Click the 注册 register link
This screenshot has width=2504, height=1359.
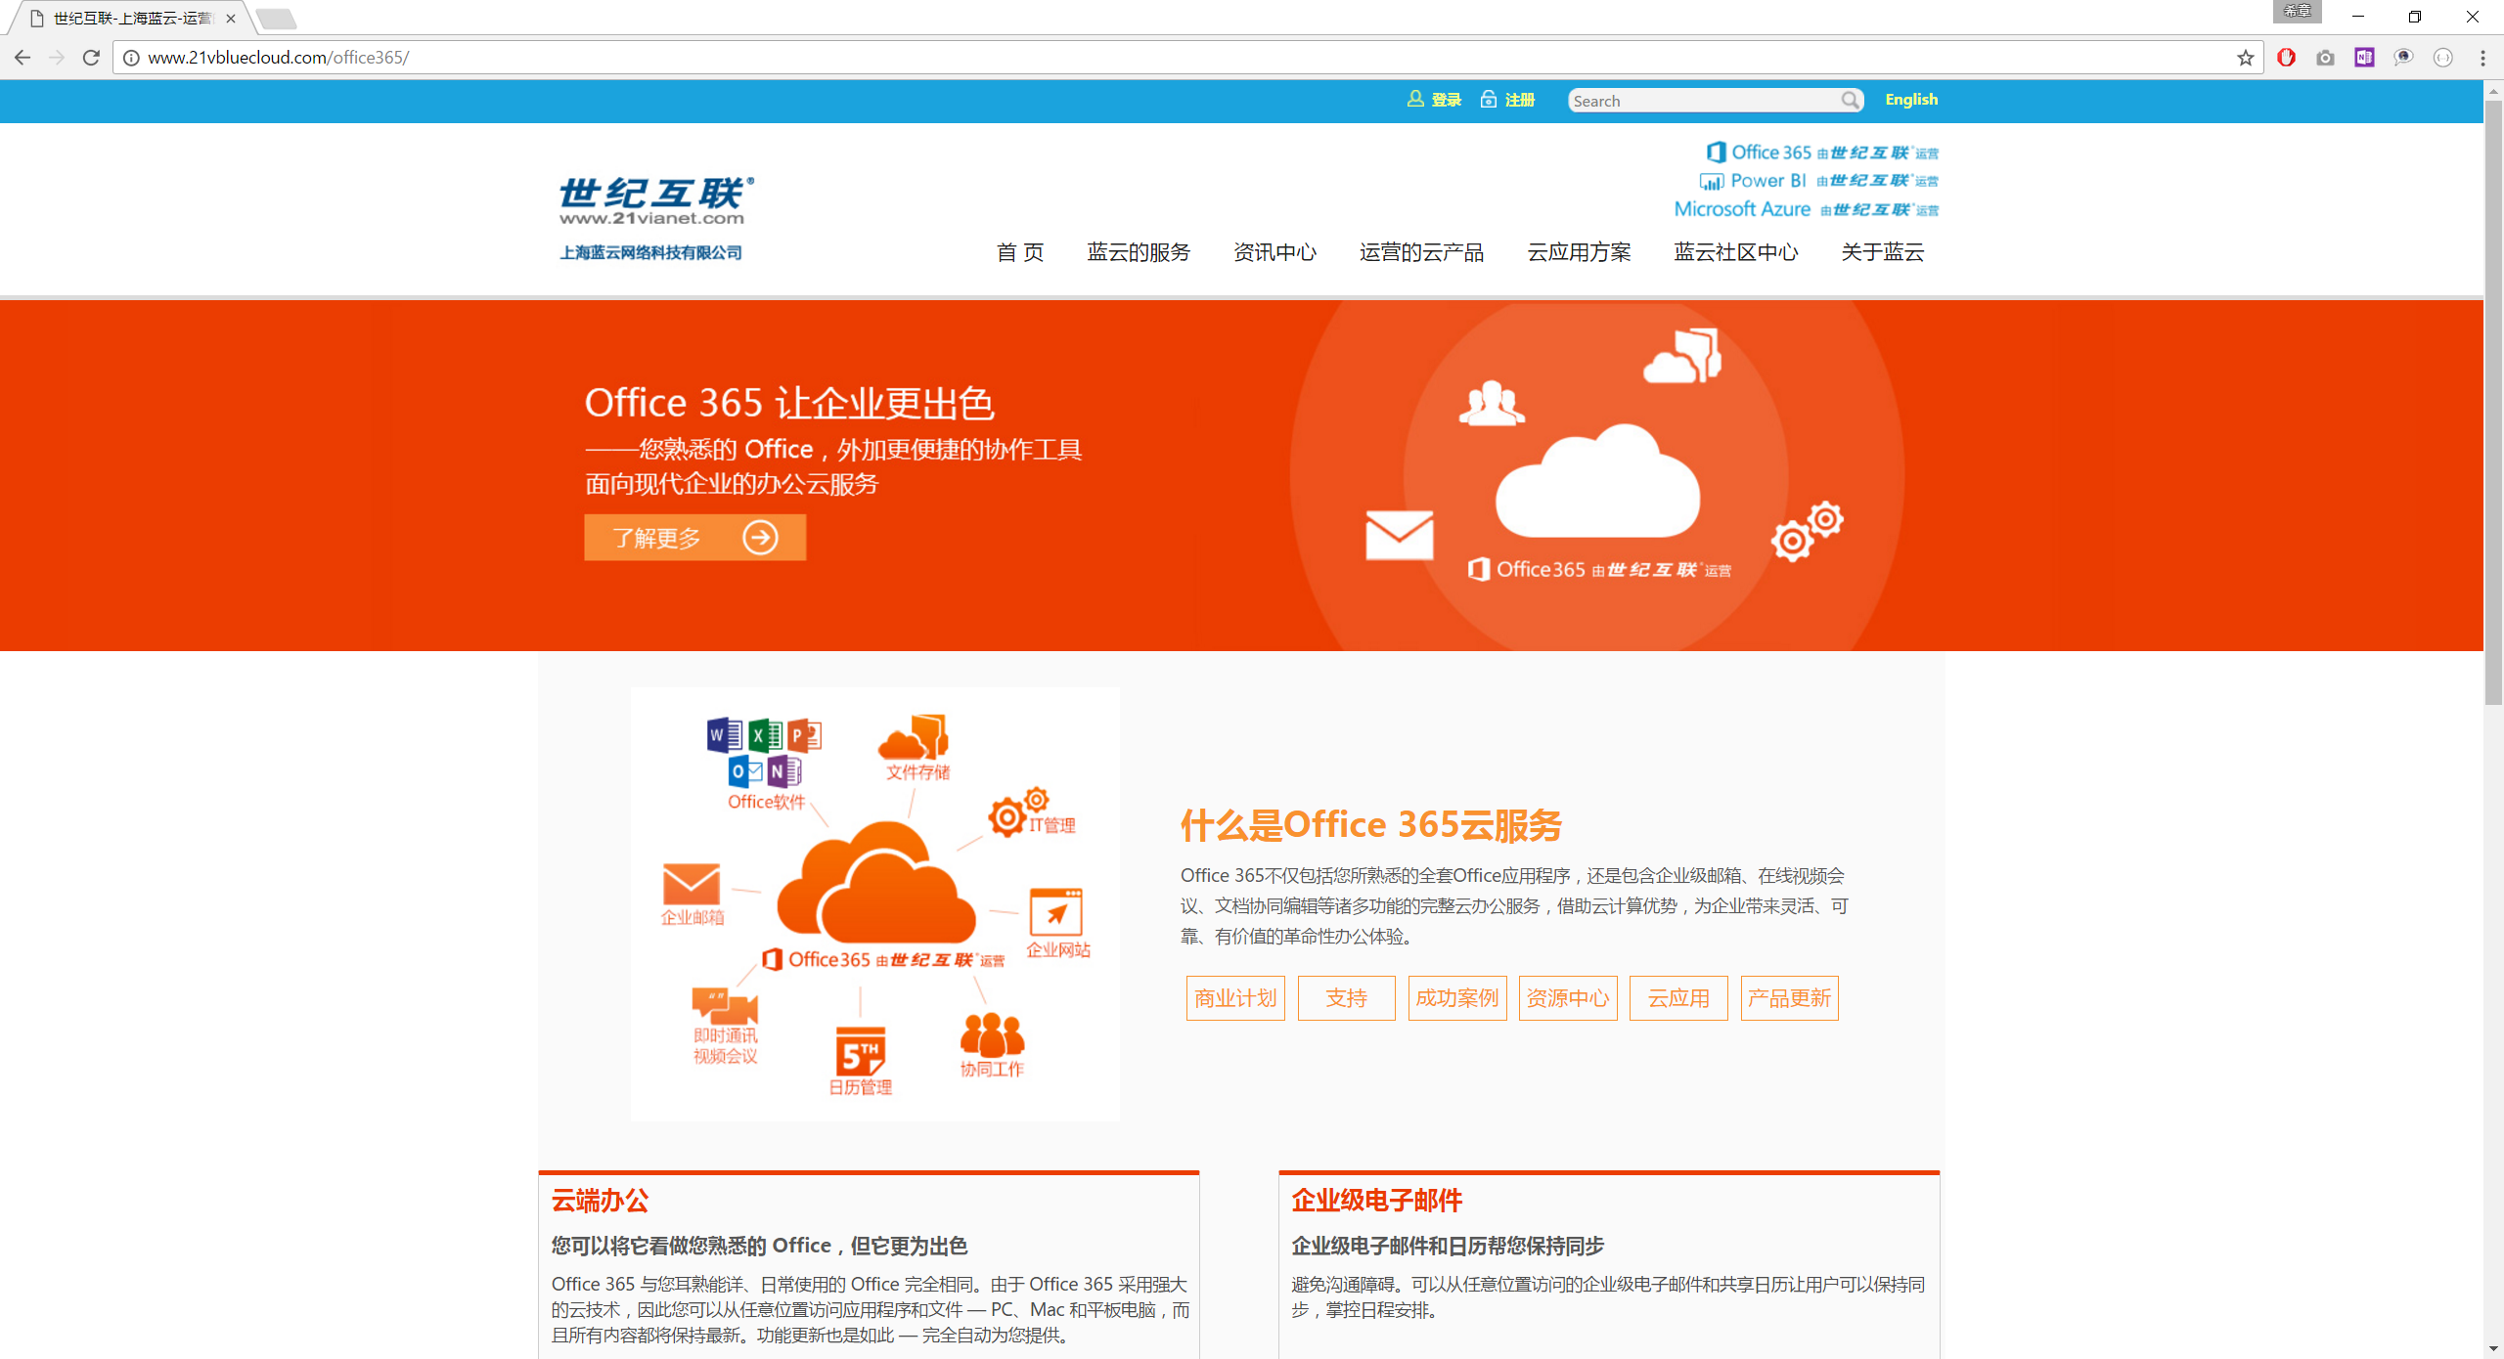1518,100
